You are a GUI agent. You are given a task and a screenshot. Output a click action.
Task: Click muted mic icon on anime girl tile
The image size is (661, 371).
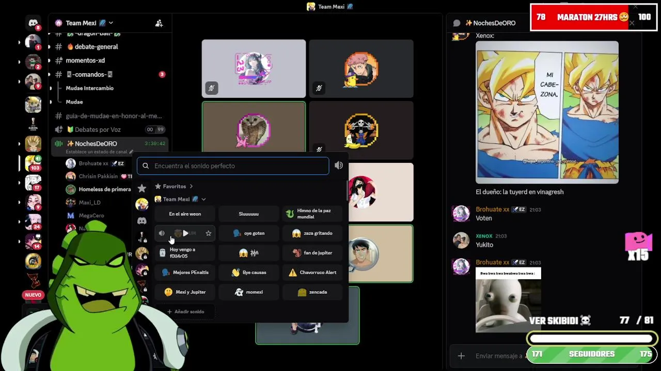coord(211,89)
